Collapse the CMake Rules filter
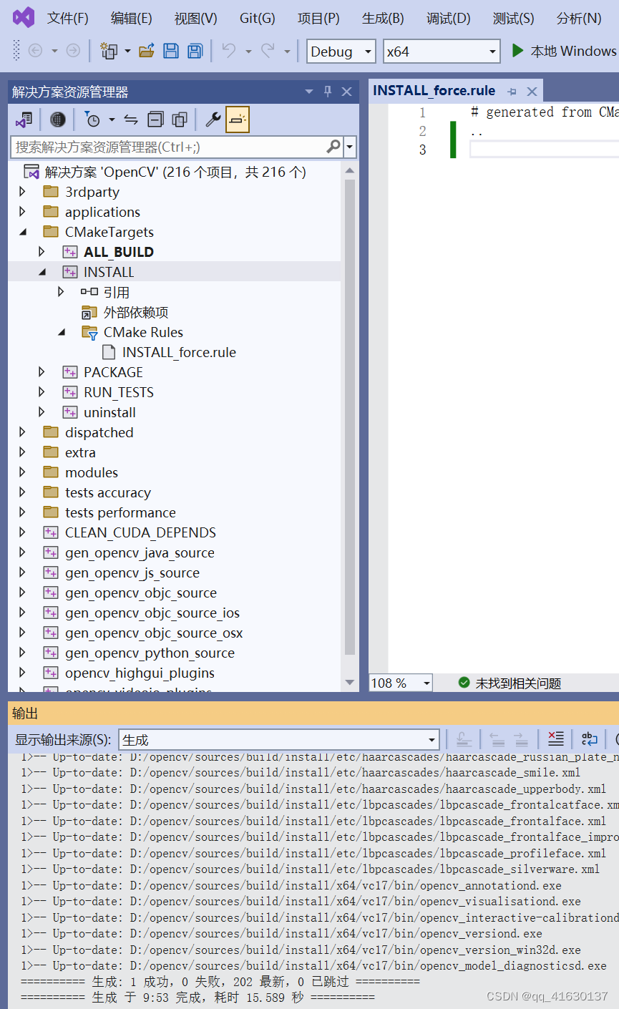This screenshot has height=1009, width=619. coord(61,332)
